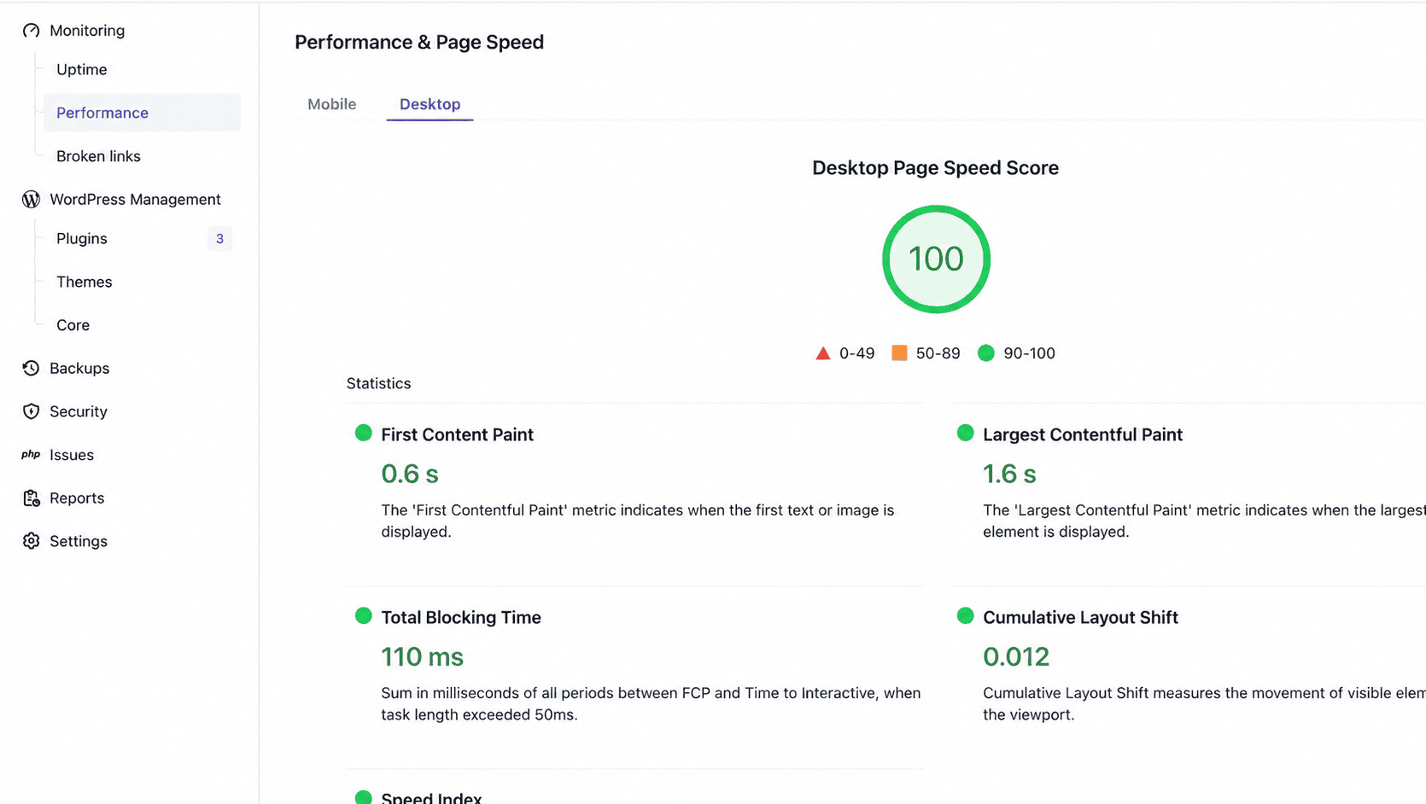Click the Settings gear icon

[x=32, y=541]
